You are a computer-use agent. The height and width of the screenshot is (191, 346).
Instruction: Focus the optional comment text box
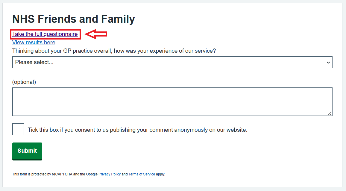coord(172,102)
